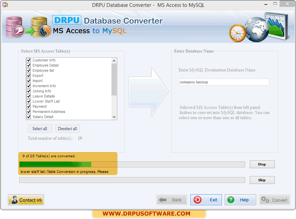Click the Back arrow icon
Viewport: 296px width, 219px height.
(x=163, y=200)
